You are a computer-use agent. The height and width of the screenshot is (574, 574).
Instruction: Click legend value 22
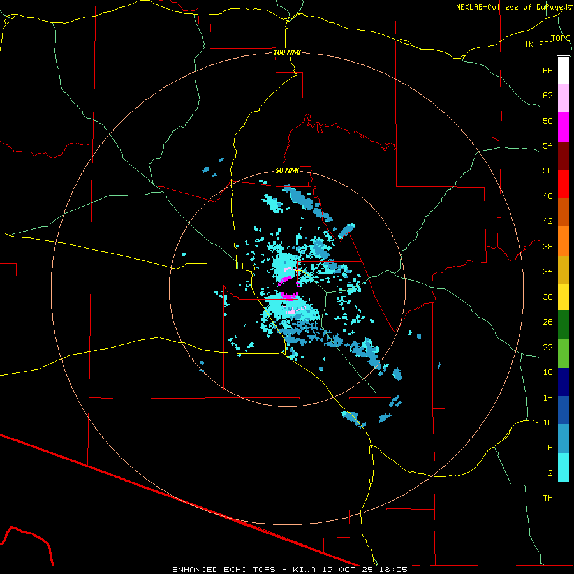click(548, 347)
